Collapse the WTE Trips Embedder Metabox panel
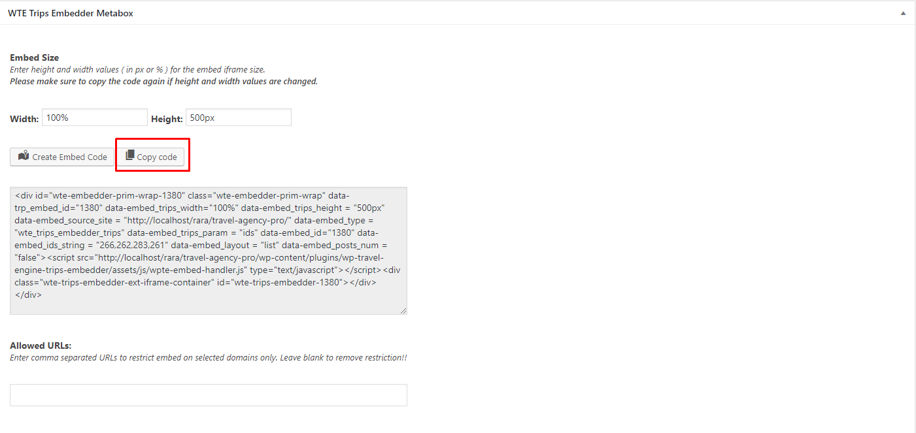916x433 pixels. pos(903,13)
